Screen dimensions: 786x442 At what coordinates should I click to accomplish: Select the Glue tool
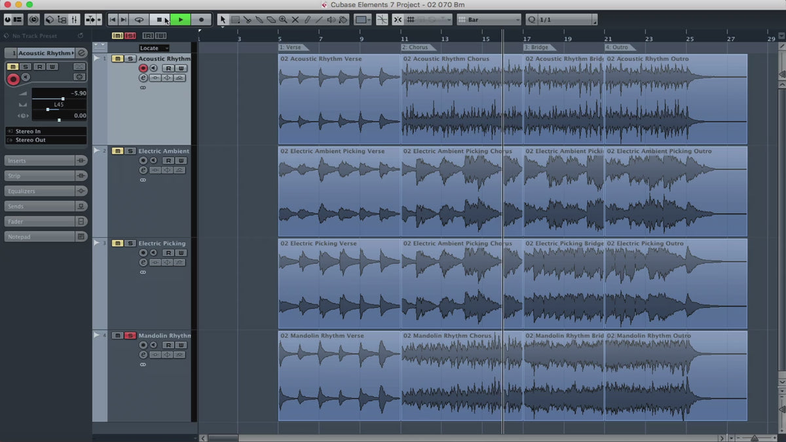259,20
